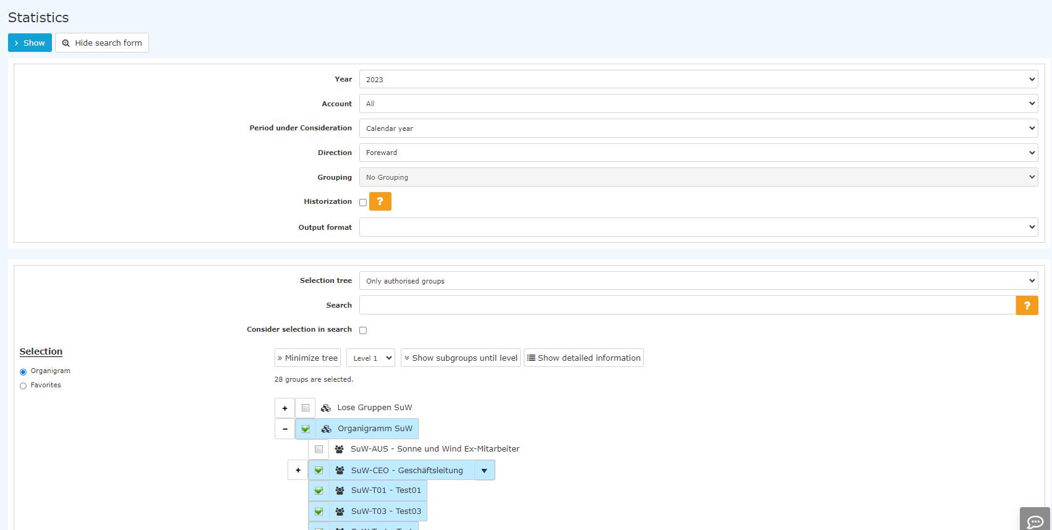1052x530 pixels.
Task: Select the Lose Gruppen SuW tree item
Action: [x=374, y=408]
